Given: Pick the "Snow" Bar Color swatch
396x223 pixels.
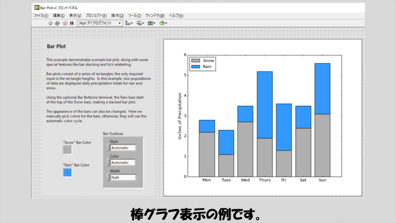Looking at the screenshot, I should [x=67, y=150].
